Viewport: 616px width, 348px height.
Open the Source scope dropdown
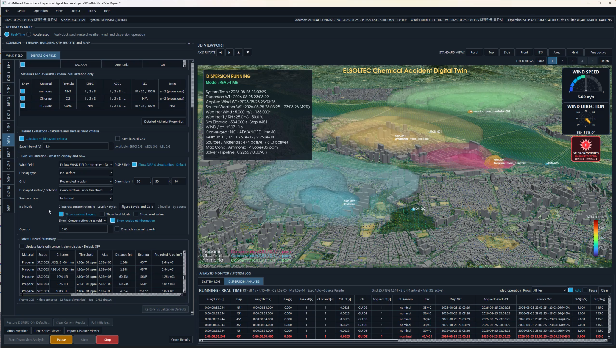[86, 198]
